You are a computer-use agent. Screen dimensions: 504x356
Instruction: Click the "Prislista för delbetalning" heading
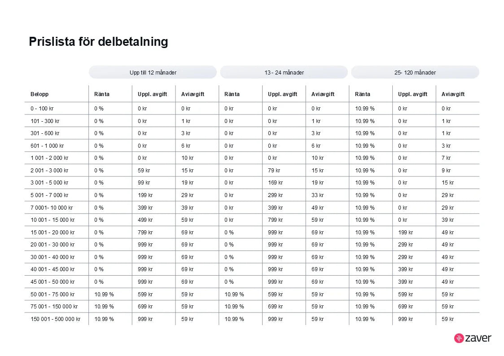click(x=98, y=42)
